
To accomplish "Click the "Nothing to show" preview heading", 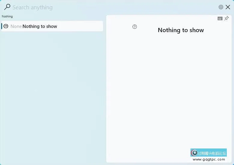I will click(181, 30).
